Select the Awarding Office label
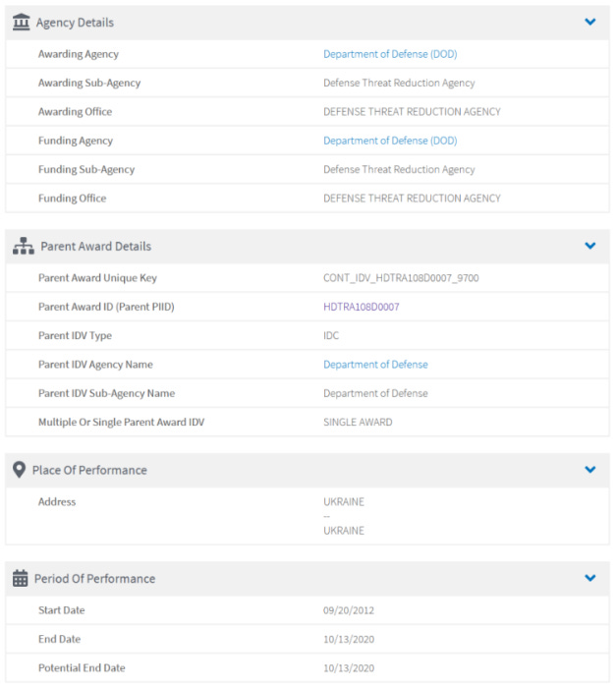The width and height of the screenshot is (615, 689). click(x=75, y=112)
